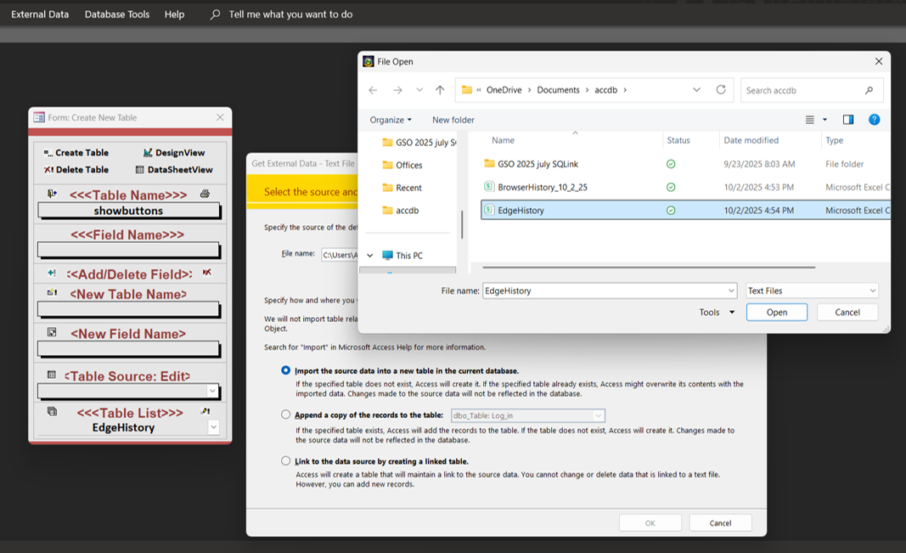Select Link to data source option
Viewport: 906px width, 553px height.
coord(286,461)
